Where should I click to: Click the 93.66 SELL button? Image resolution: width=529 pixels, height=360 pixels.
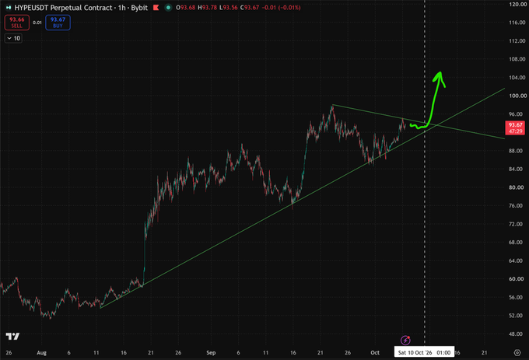(x=17, y=23)
